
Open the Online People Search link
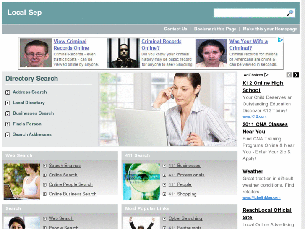pyautogui.click(x=70, y=184)
